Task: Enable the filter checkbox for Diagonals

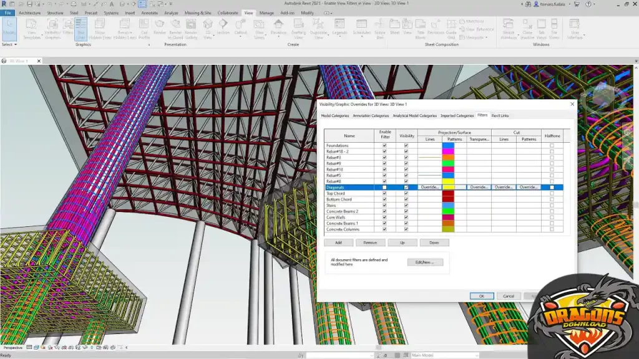Action: pyautogui.click(x=384, y=187)
